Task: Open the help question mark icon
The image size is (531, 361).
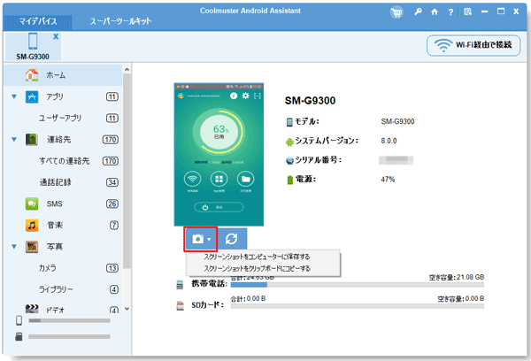Action: pyautogui.click(x=450, y=12)
